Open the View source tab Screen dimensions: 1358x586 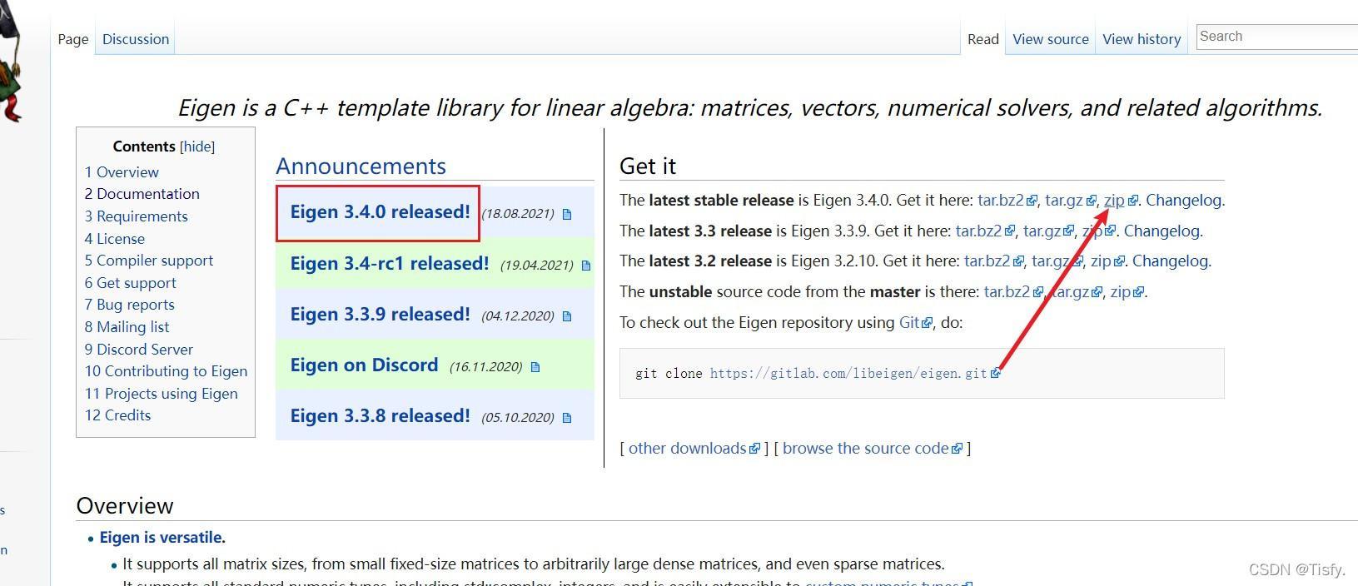1051,39
